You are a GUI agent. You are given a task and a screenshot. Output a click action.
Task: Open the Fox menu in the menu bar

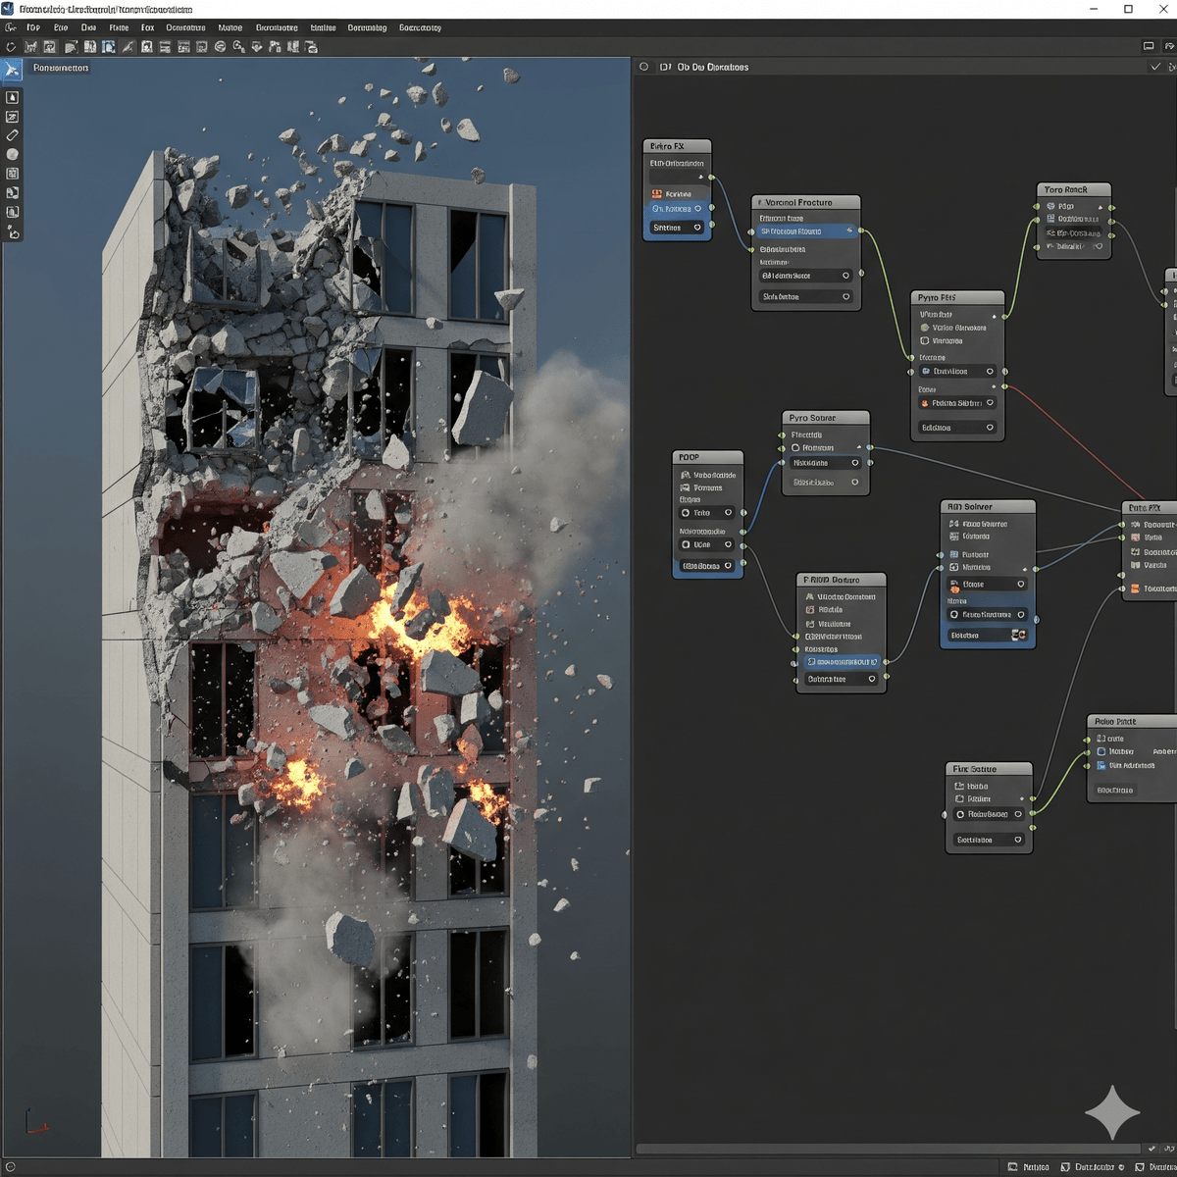(147, 27)
